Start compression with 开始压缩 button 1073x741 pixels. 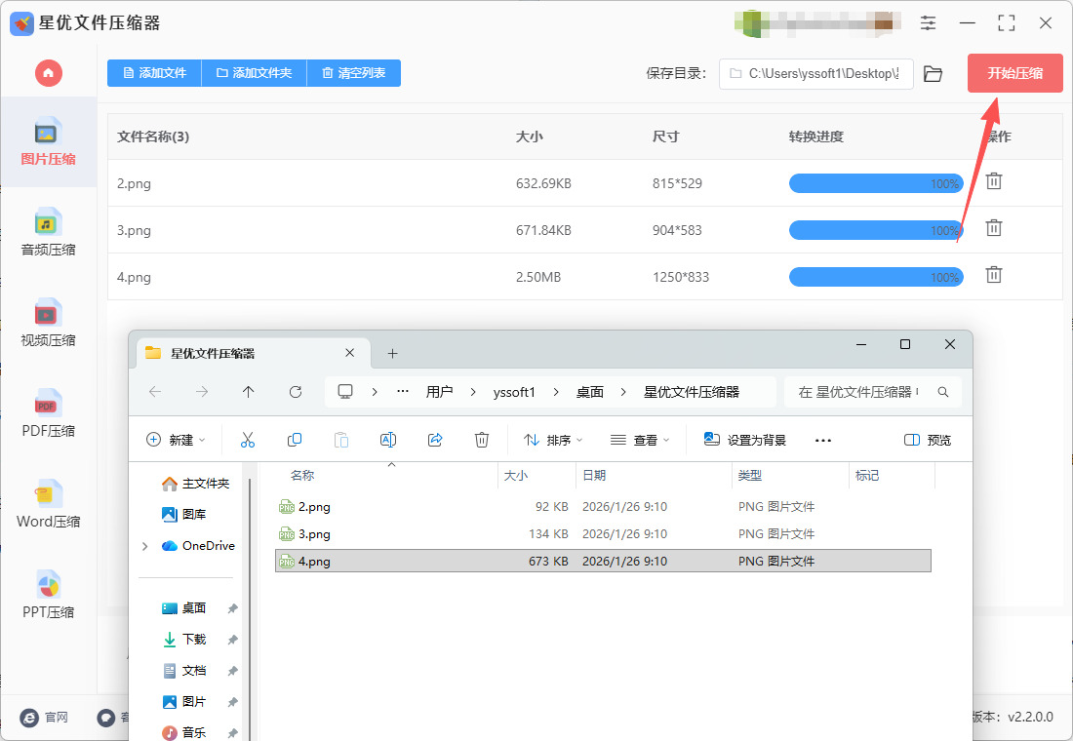click(x=1014, y=73)
